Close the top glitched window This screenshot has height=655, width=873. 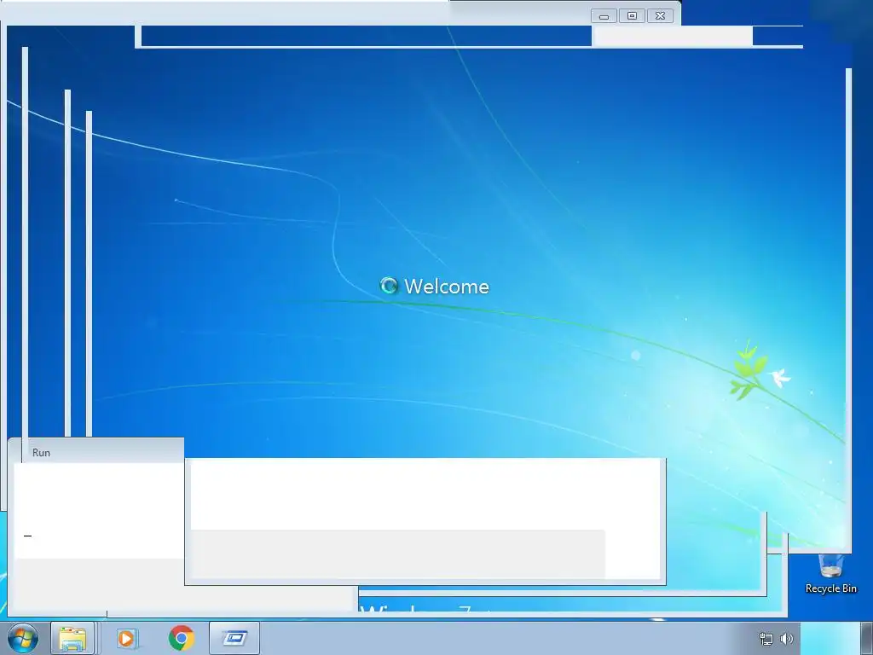coord(661,16)
